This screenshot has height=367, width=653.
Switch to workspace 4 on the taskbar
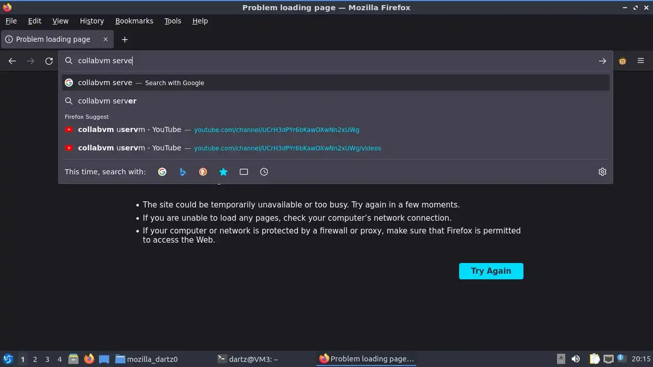[59, 359]
